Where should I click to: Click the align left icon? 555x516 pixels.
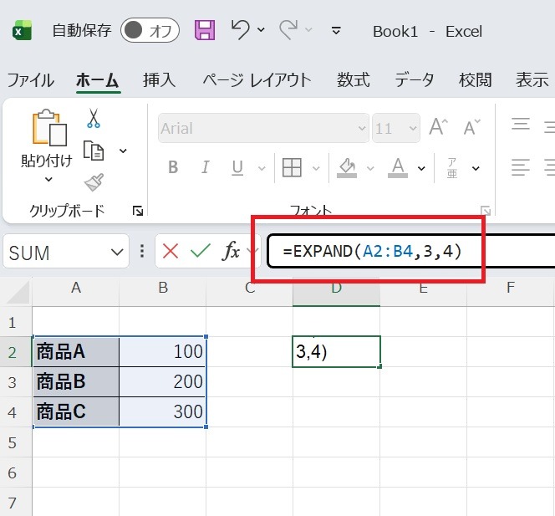tap(520, 167)
